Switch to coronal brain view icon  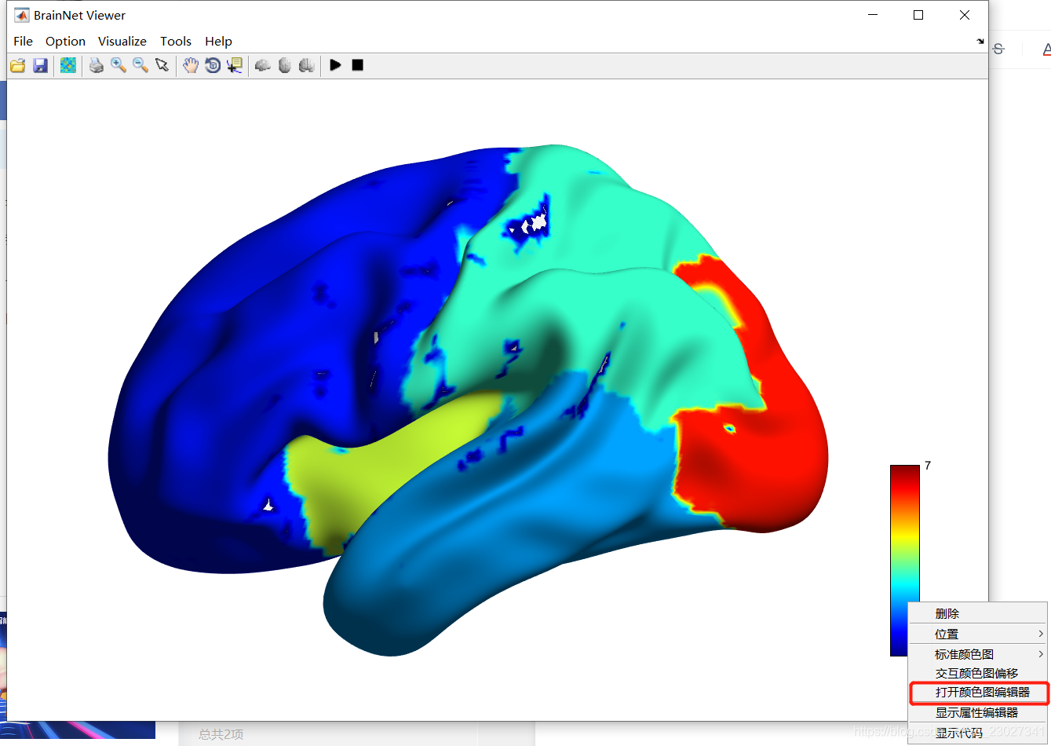307,65
